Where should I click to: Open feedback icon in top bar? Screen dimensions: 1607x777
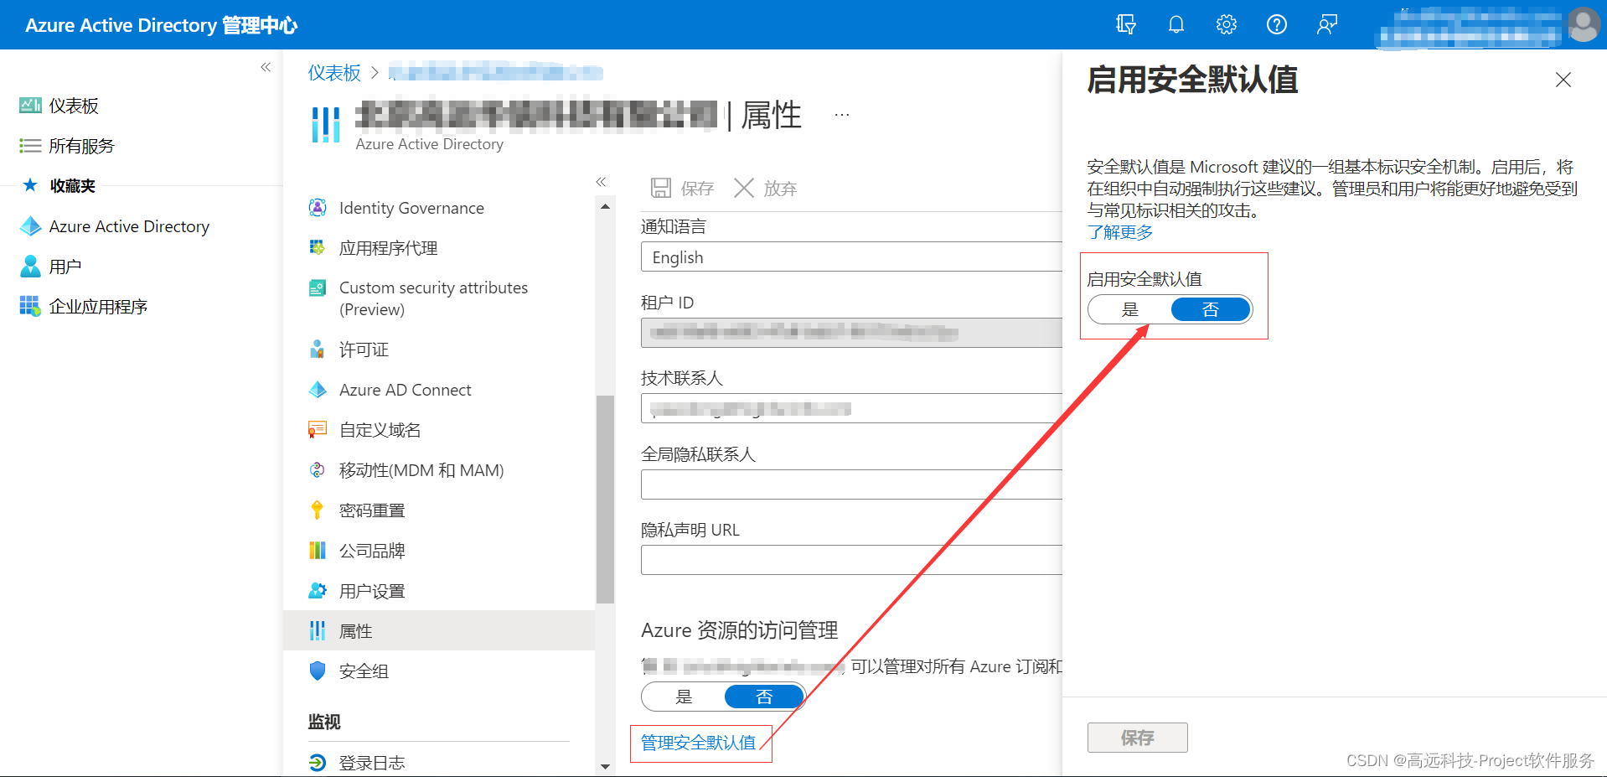pos(1327,24)
